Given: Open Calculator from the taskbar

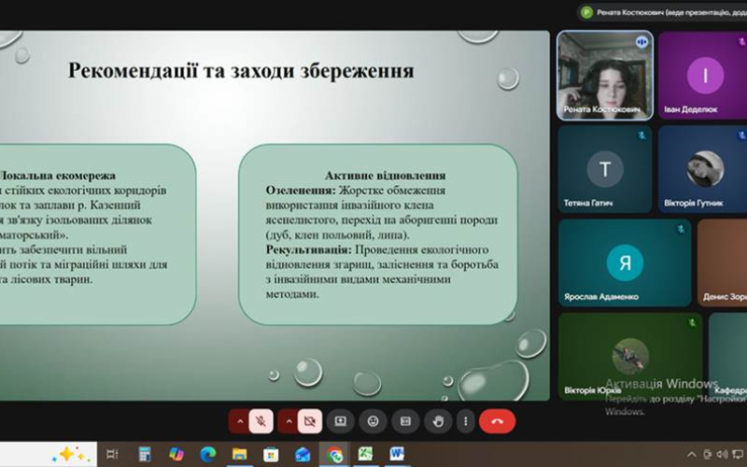Looking at the screenshot, I should coord(145,454).
